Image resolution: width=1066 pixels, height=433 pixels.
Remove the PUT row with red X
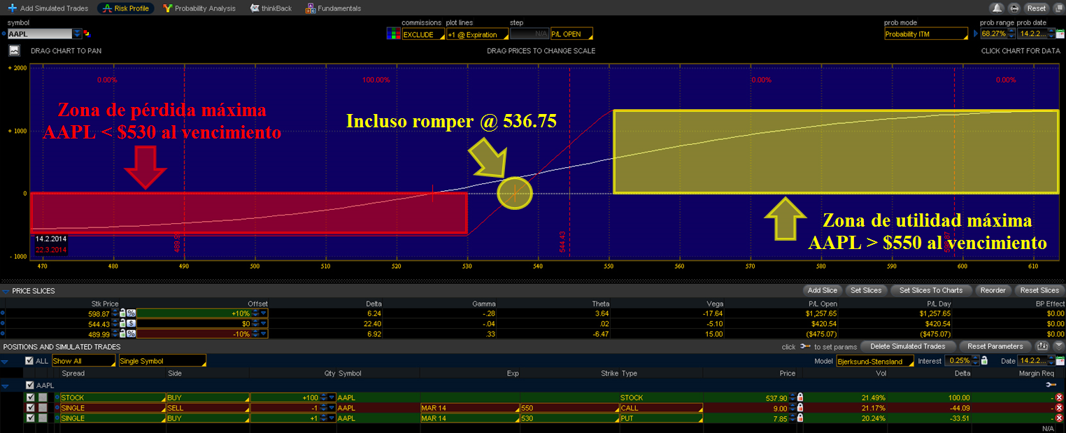pyautogui.click(x=1058, y=418)
